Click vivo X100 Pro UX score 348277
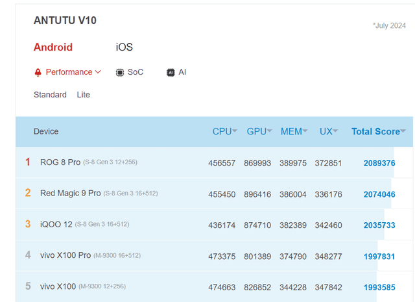415x302 pixels. pos(329,257)
